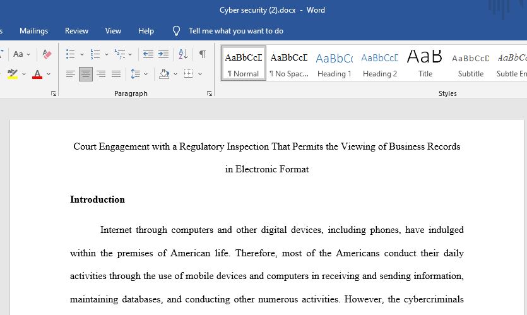Click the Sort A-Z icon
The height and width of the screenshot is (315, 527).
click(183, 54)
